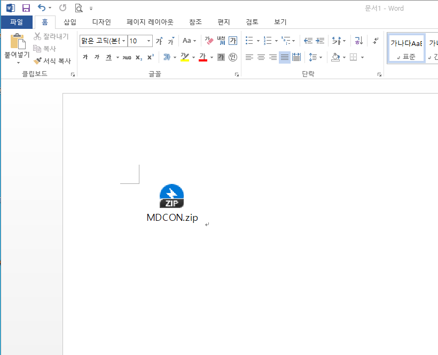Screen dimensions: 438x355
Task: Open font color dropdown arrow
Action: 212,57
